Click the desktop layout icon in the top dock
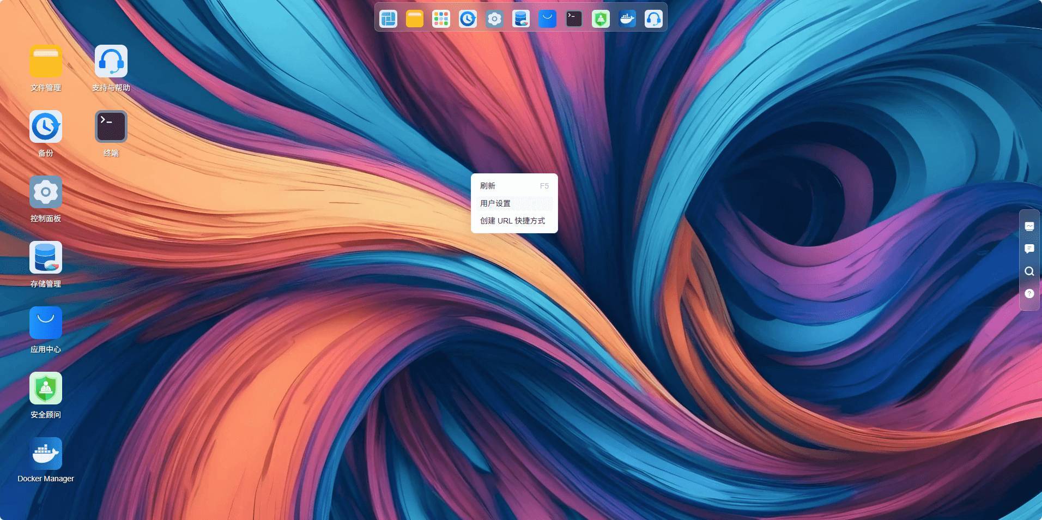Screen dimensions: 1042x520 [388, 19]
